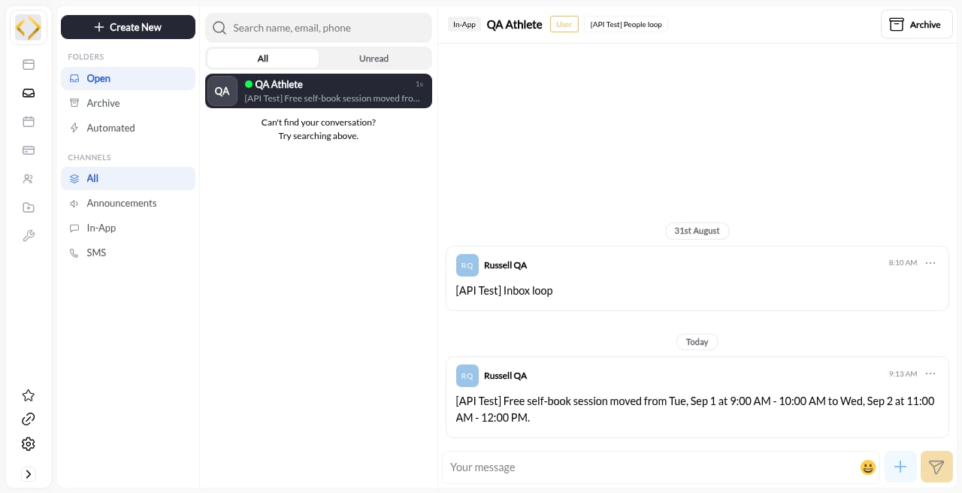
Task: Select the SMS channel
Action: [x=128, y=253]
